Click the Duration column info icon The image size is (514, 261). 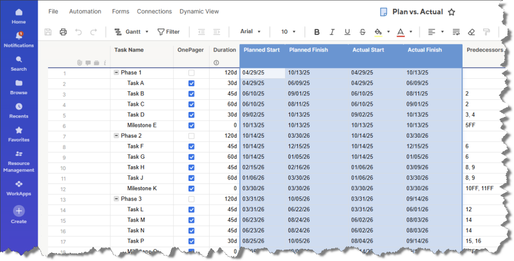point(216,63)
